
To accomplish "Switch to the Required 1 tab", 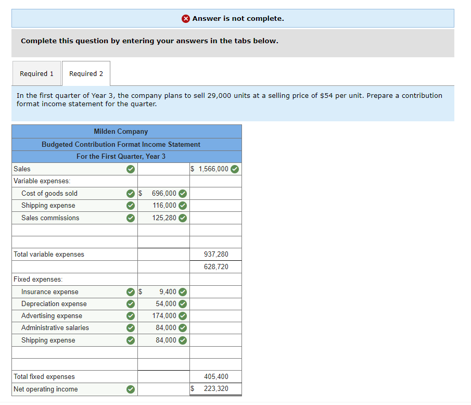I will (36, 73).
